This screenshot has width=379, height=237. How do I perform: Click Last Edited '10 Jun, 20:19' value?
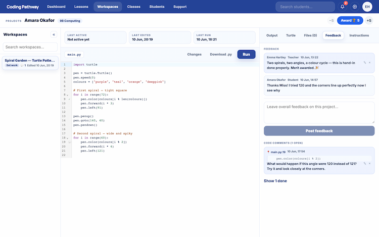[x=143, y=39]
